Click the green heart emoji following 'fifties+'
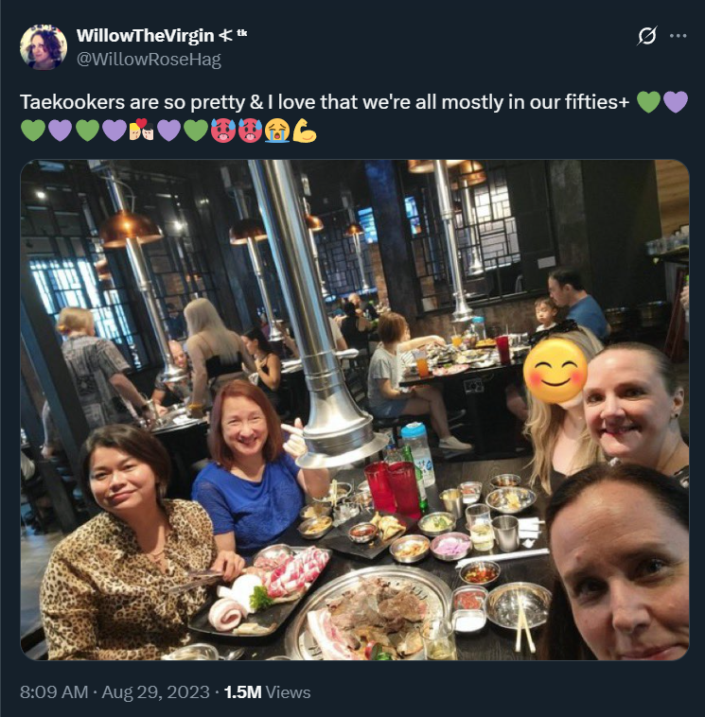The width and height of the screenshot is (705, 717). [649, 102]
